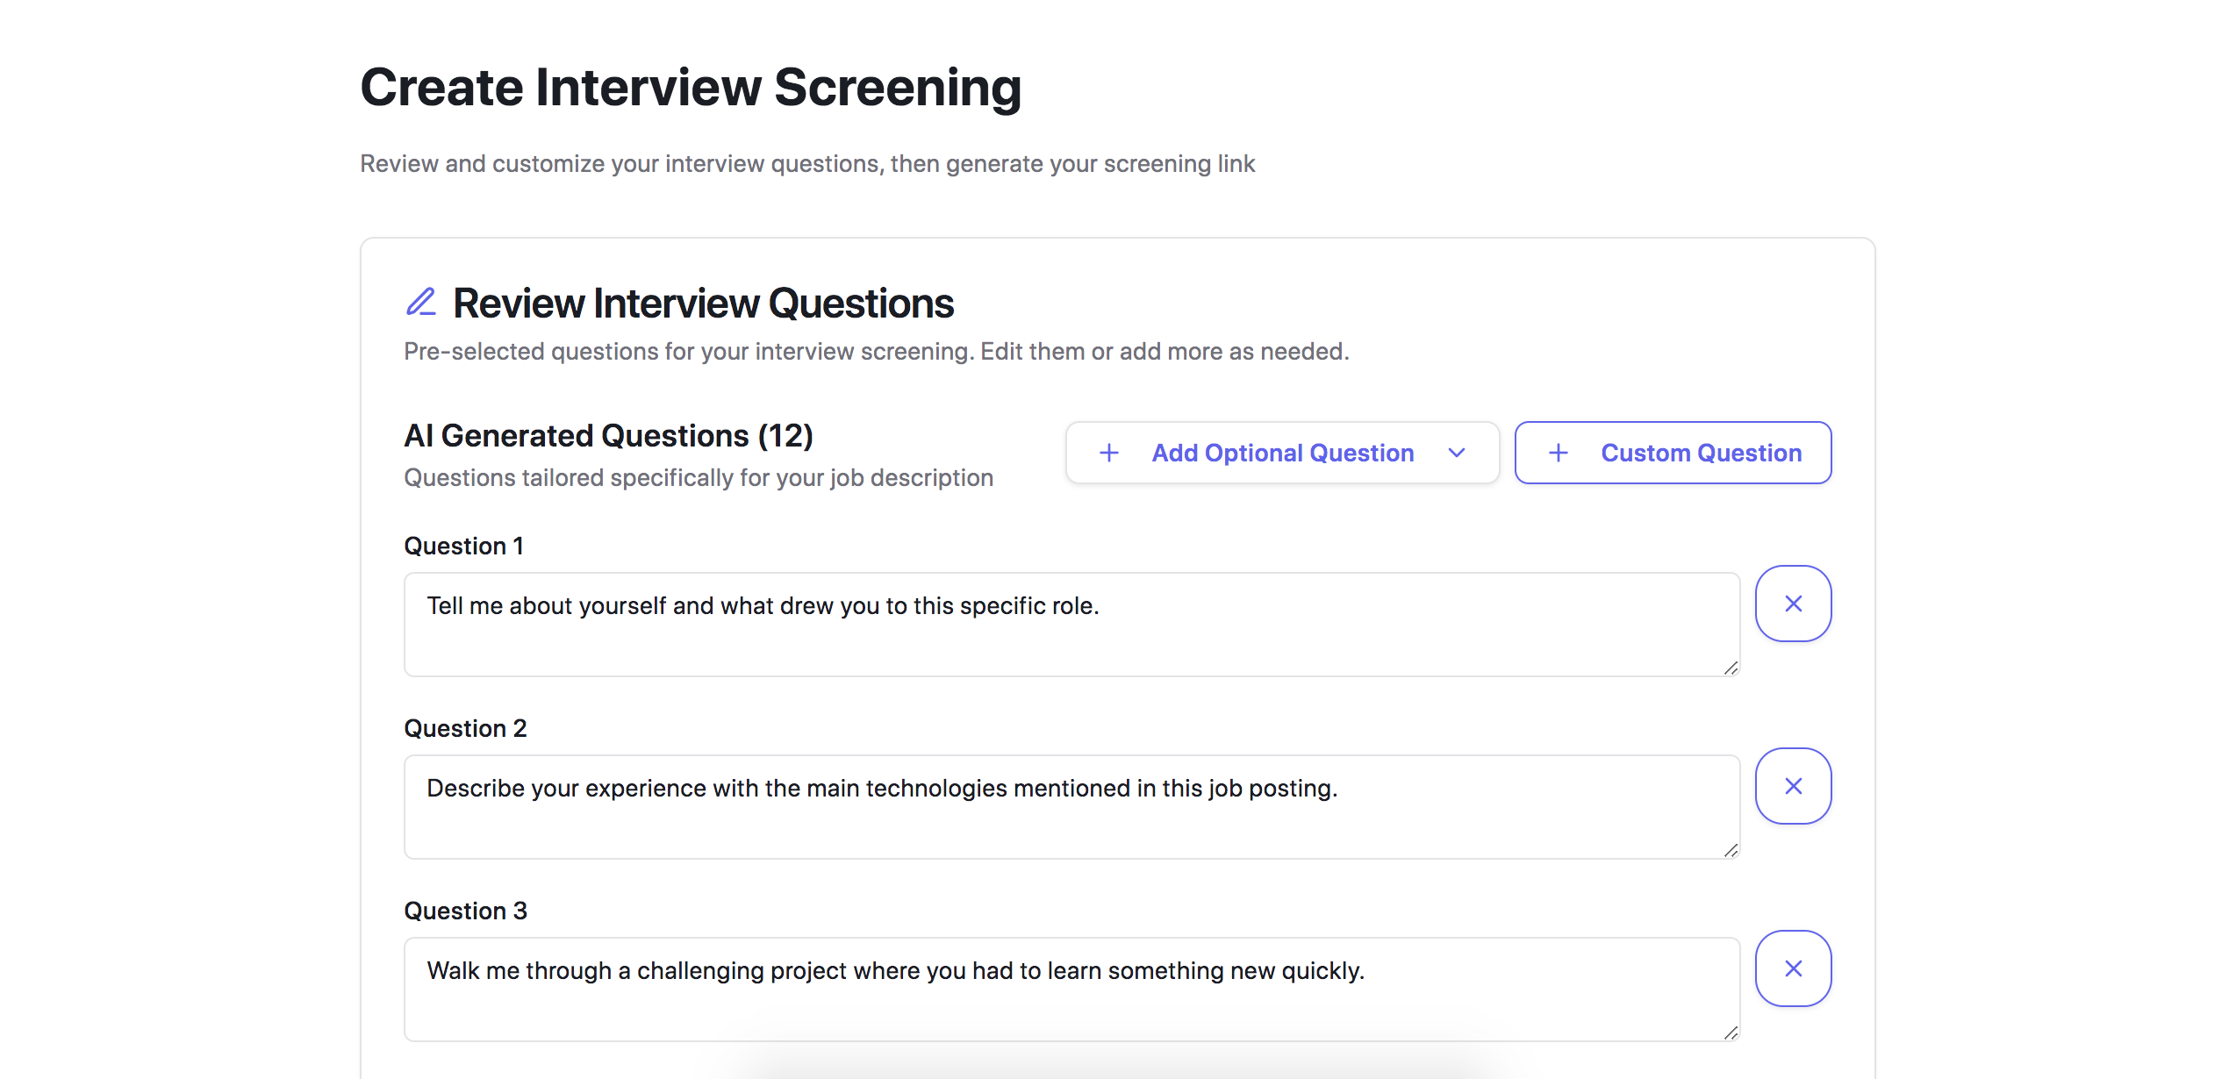2236x1079 pixels.
Task: Click the Question 2 label
Action: coord(465,728)
